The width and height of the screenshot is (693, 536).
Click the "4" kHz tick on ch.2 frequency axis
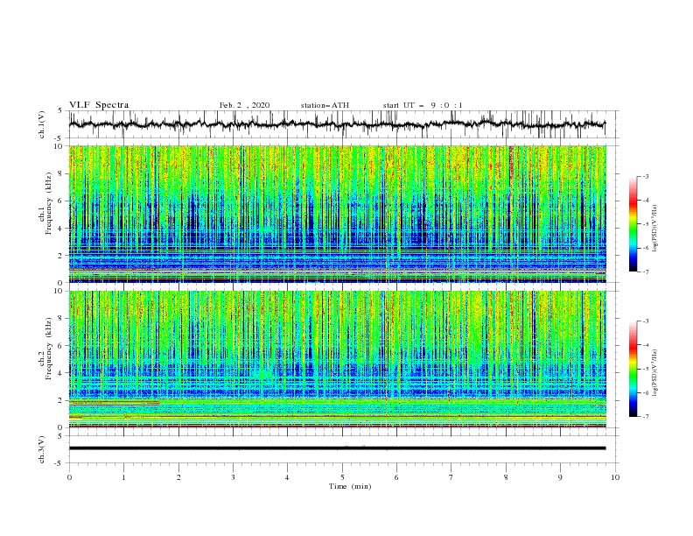coord(62,373)
